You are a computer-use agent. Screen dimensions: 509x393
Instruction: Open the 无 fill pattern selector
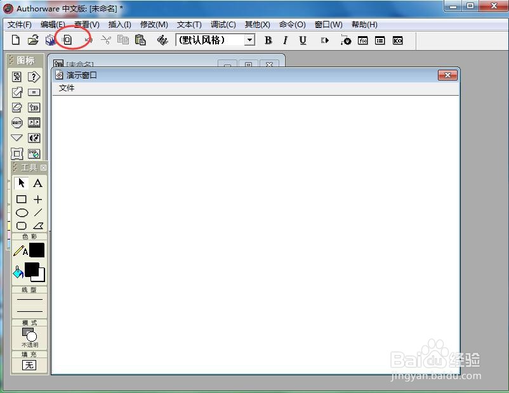[x=29, y=365]
